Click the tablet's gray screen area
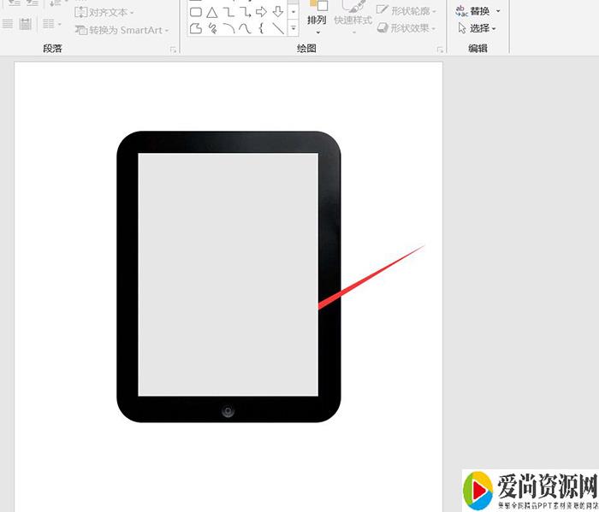 click(x=228, y=274)
